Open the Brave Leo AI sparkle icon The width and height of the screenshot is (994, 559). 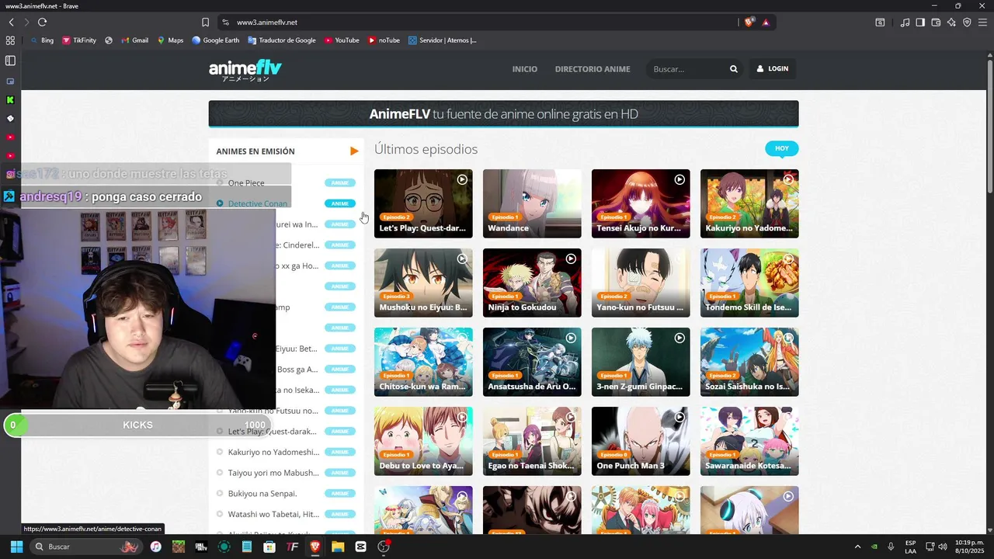951,23
